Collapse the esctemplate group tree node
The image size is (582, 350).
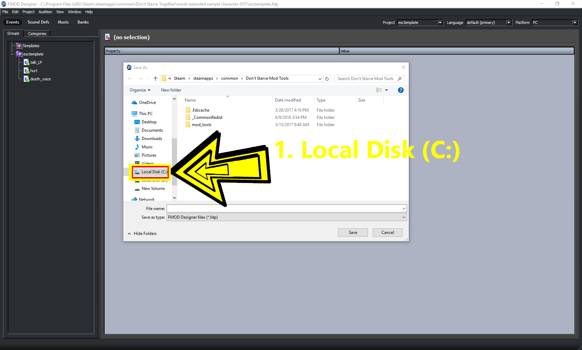tap(12, 54)
